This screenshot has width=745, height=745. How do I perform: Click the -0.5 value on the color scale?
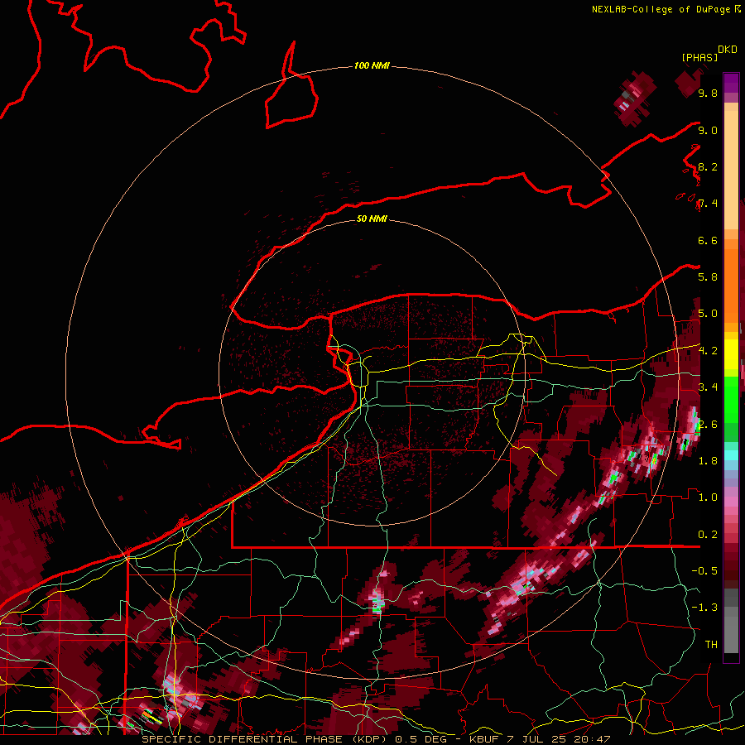(704, 571)
